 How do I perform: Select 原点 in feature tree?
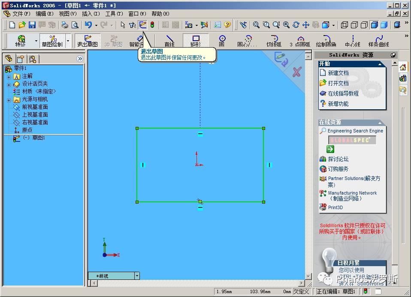(27, 130)
